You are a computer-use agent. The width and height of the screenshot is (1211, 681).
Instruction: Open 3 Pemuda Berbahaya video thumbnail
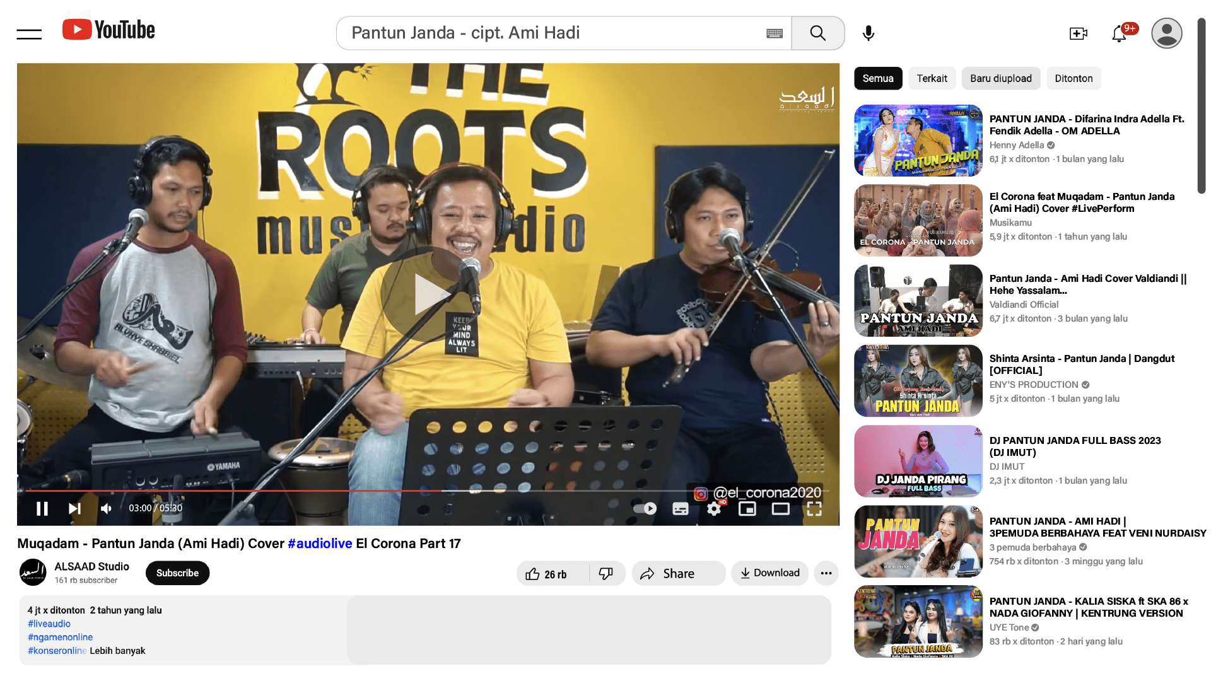[918, 542]
